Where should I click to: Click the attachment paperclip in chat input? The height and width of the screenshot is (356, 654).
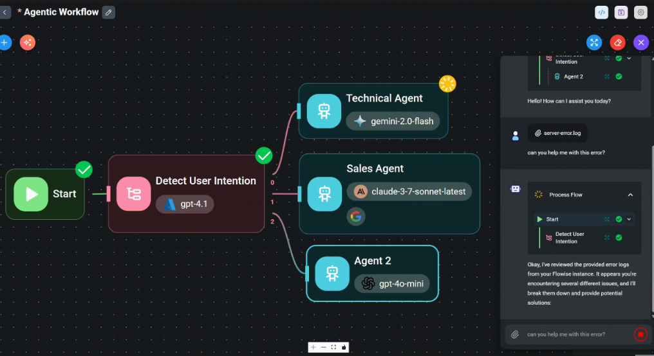(x=515, y=334)
